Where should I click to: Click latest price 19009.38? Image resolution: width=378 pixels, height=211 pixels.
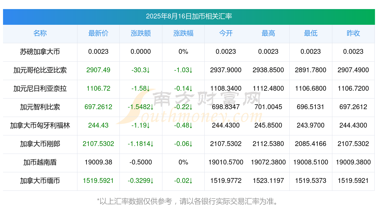pyautogui.click(x=98, y=162)
